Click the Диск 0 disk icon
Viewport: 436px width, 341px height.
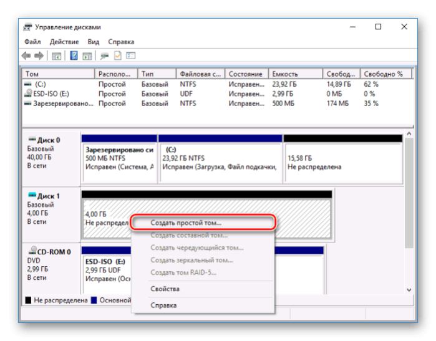point(32,139)
